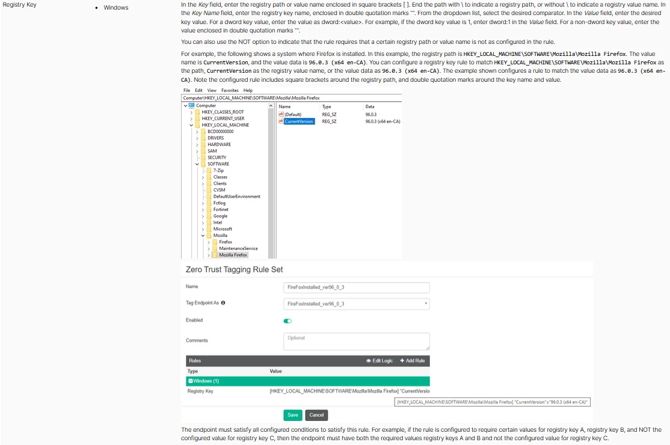670x445 pixels.
Task: Collapse the Mozilla registry folder
Action: click(x=203, y=236)
